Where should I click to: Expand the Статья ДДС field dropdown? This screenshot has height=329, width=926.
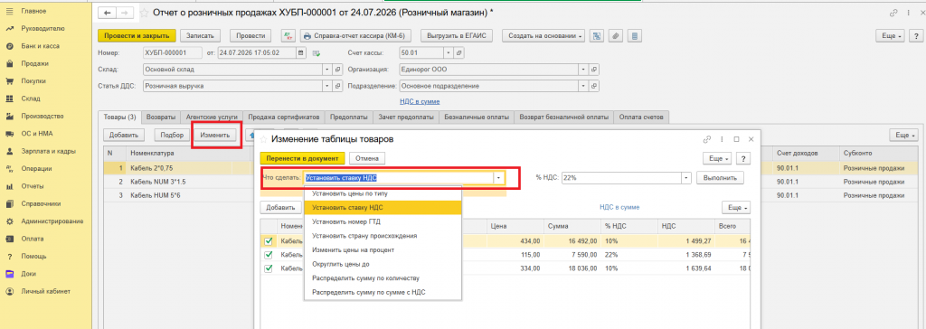[327, 86]
